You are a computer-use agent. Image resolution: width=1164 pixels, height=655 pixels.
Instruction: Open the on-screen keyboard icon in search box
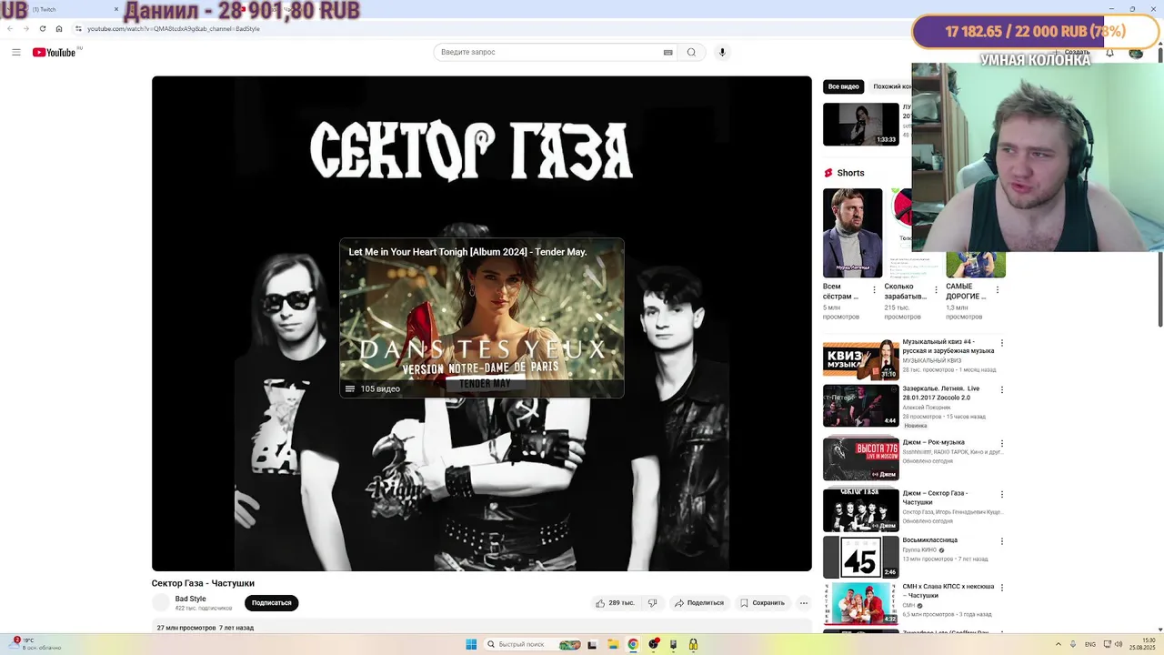click(x=668, y=52)
